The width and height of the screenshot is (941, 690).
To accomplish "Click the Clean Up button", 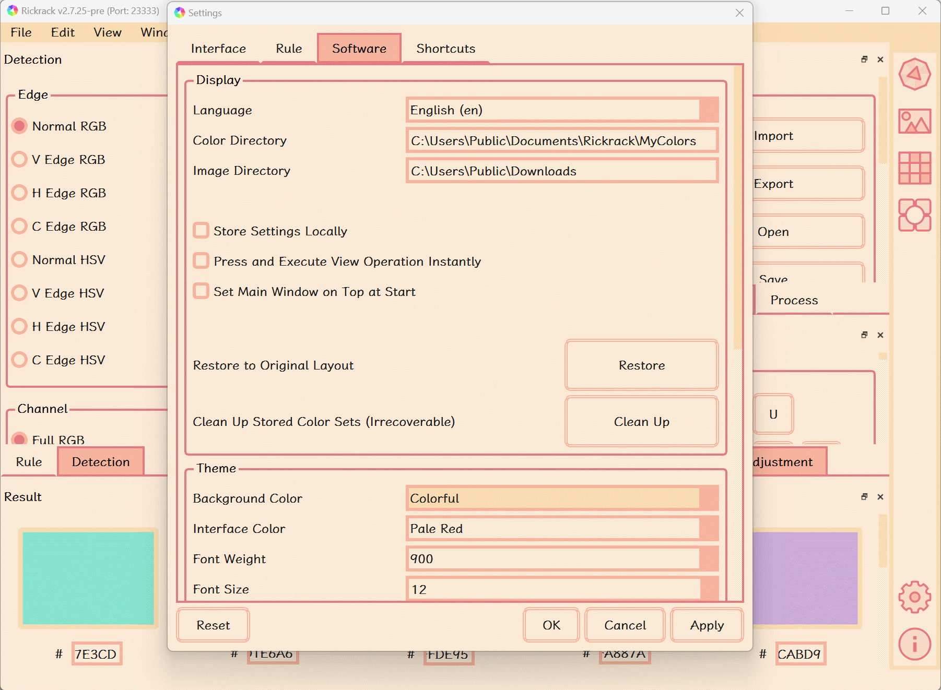I will tap(642, 422).
